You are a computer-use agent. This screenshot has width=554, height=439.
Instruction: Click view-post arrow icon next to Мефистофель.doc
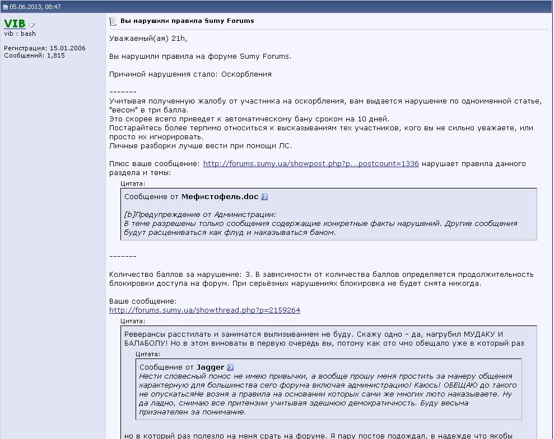264,197
